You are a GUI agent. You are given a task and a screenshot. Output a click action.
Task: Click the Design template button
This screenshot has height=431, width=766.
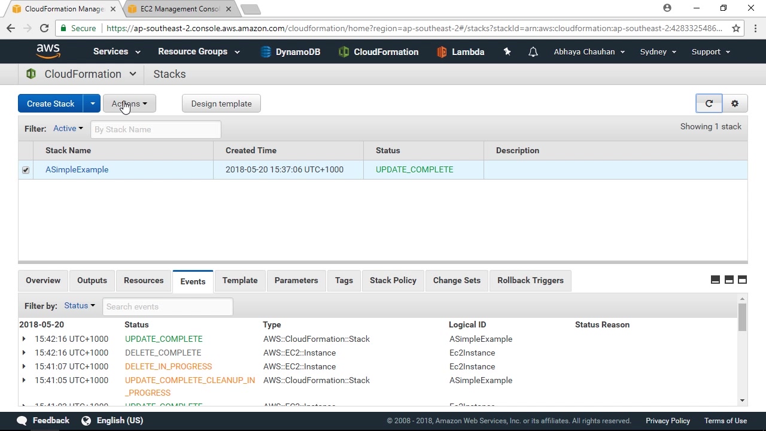tap(221, 104)
